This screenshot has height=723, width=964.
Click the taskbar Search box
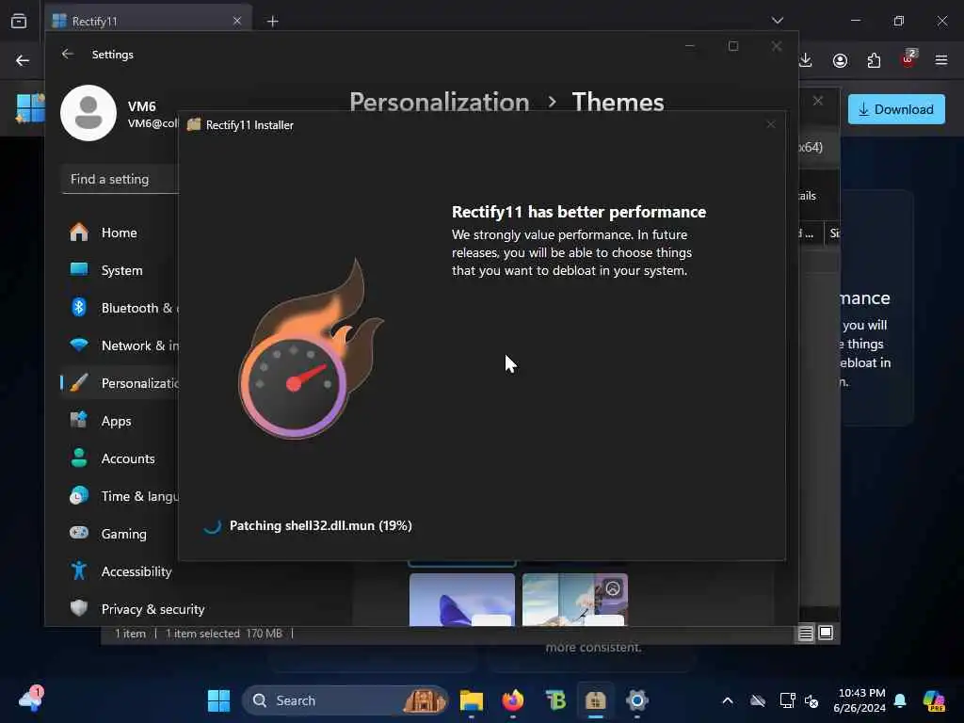(x=345, y=700)
